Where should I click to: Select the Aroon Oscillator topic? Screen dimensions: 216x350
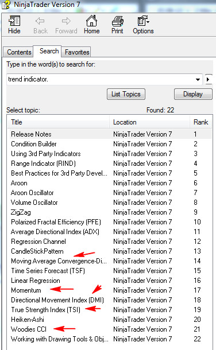point(32,193)
